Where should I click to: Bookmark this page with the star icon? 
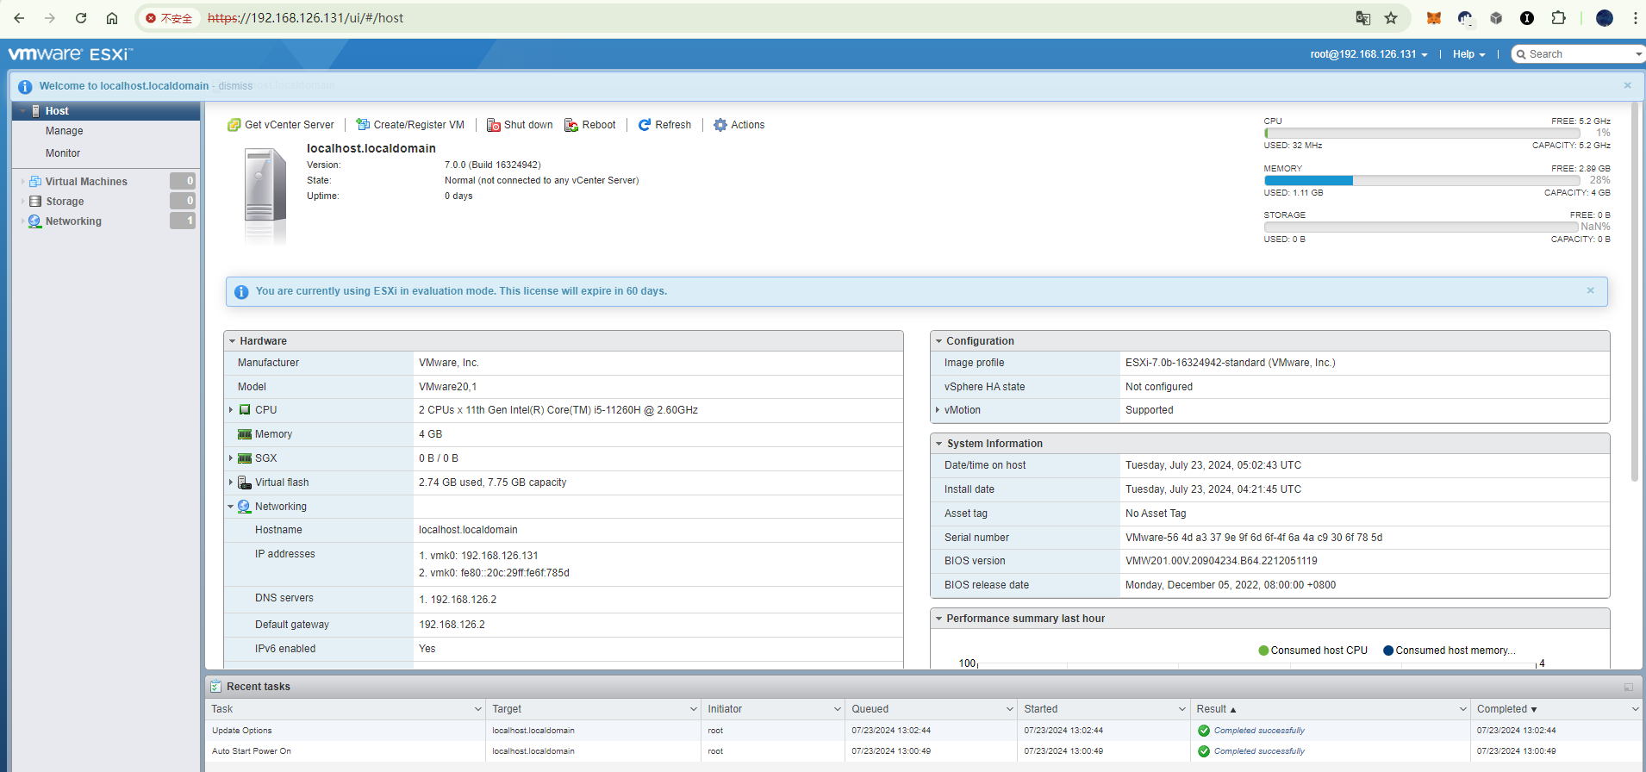(1391, 18)
